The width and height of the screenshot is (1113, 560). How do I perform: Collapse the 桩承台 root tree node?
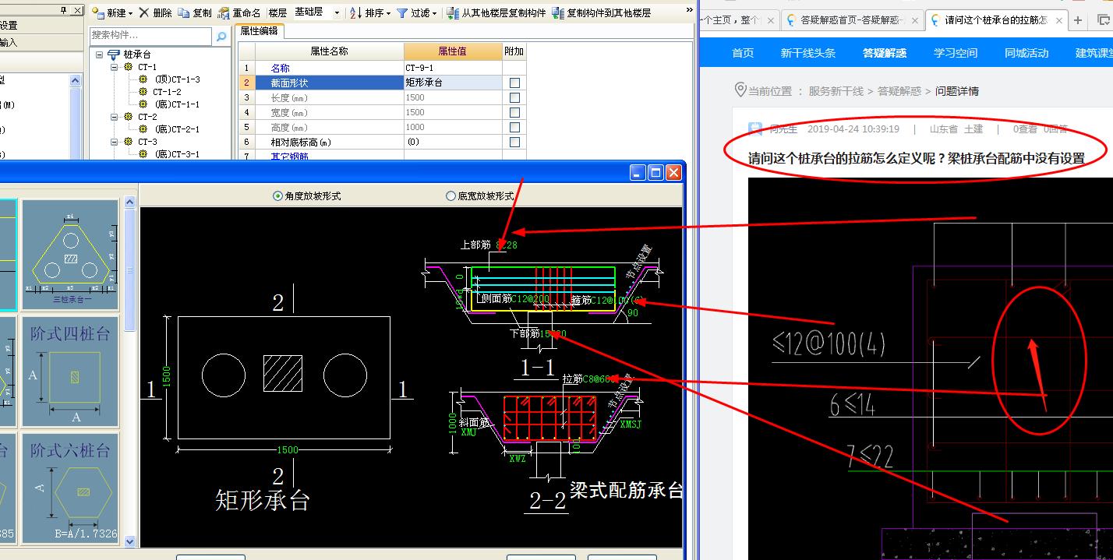(x=100, y=55)
